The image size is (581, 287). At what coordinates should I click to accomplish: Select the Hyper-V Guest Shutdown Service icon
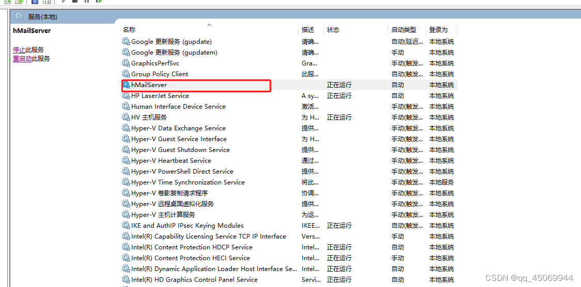(x=126, y=149)
